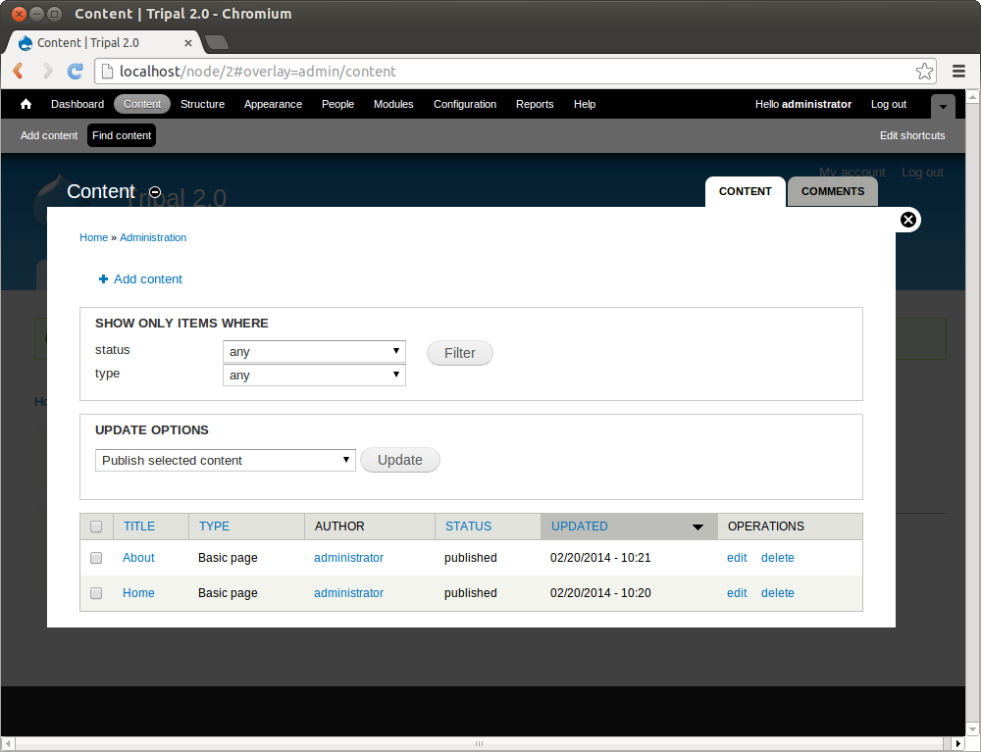
Task: Check the box for the About row
Action: click(96, 558)
